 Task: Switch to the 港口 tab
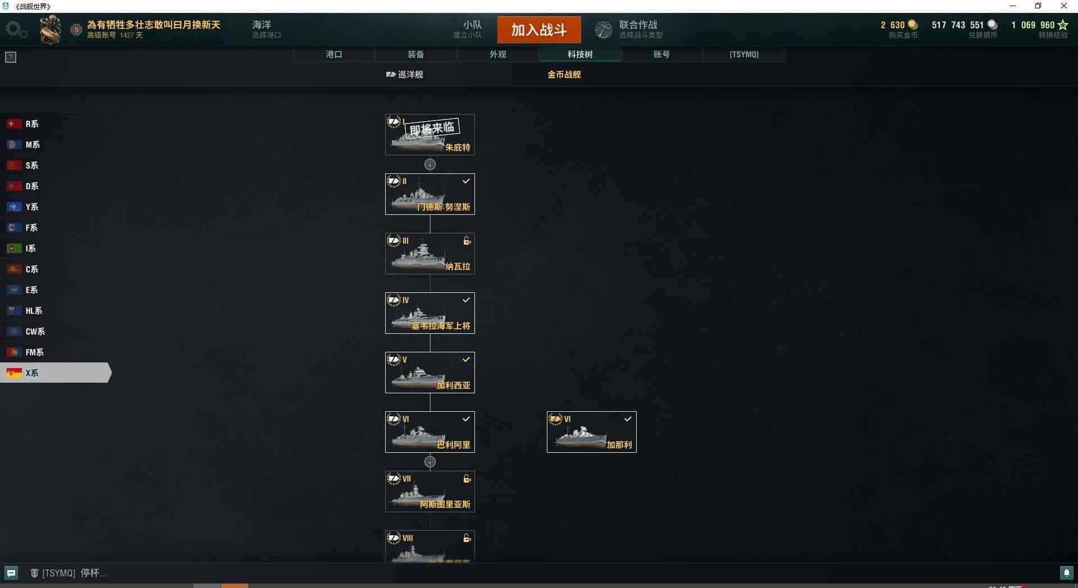334,54
